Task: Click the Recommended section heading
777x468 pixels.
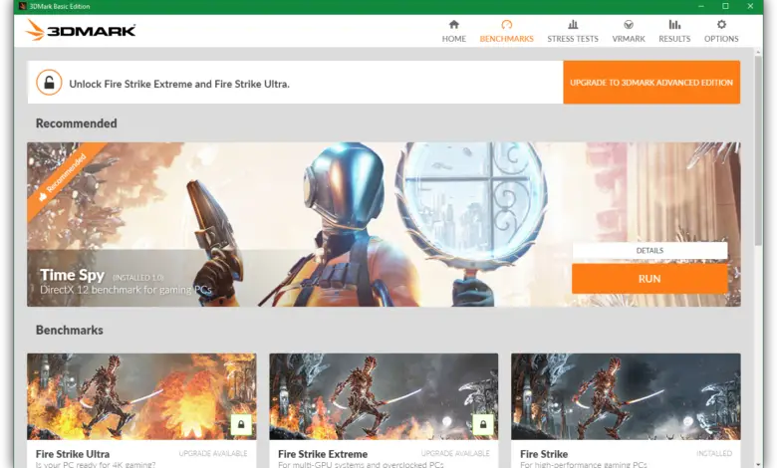Action: (x=77, y=123)
